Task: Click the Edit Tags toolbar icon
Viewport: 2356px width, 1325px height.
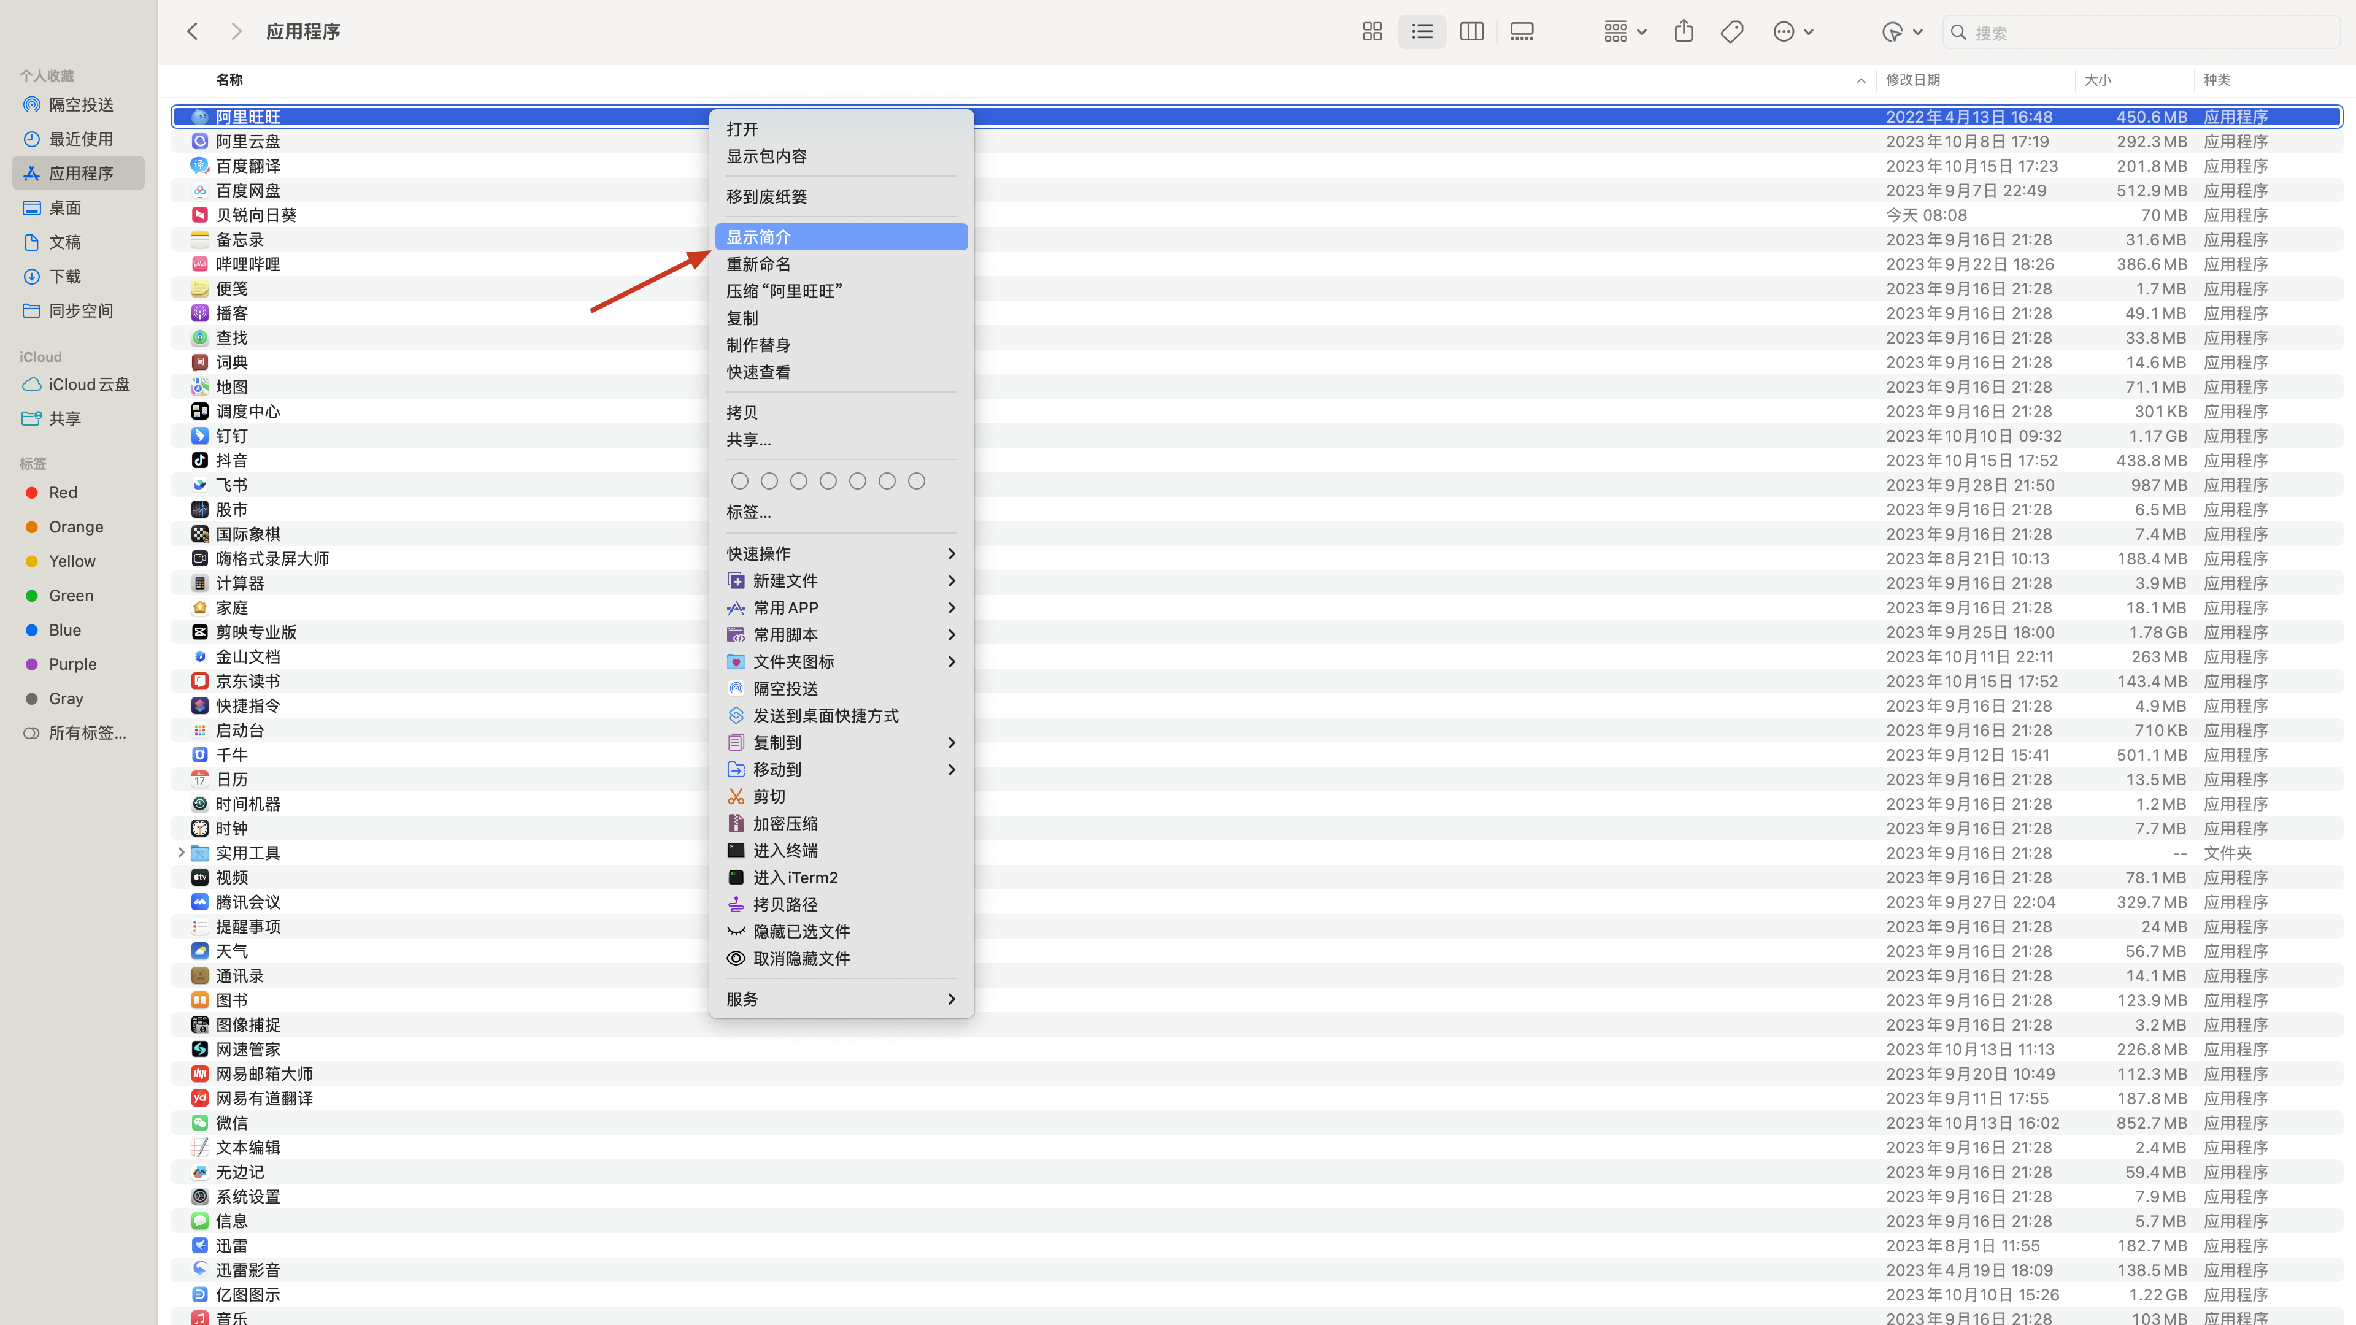Action: [x=1732, y=32]
